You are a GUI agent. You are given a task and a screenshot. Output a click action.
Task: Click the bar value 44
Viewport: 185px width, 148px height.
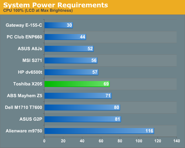click(x=83, y=37)
